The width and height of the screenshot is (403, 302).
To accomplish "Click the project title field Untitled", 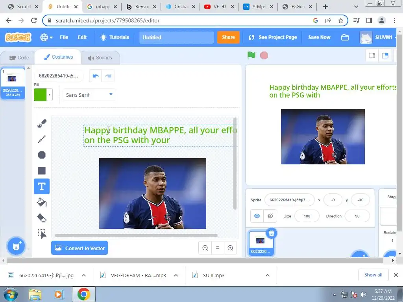I will click(176, 37).
